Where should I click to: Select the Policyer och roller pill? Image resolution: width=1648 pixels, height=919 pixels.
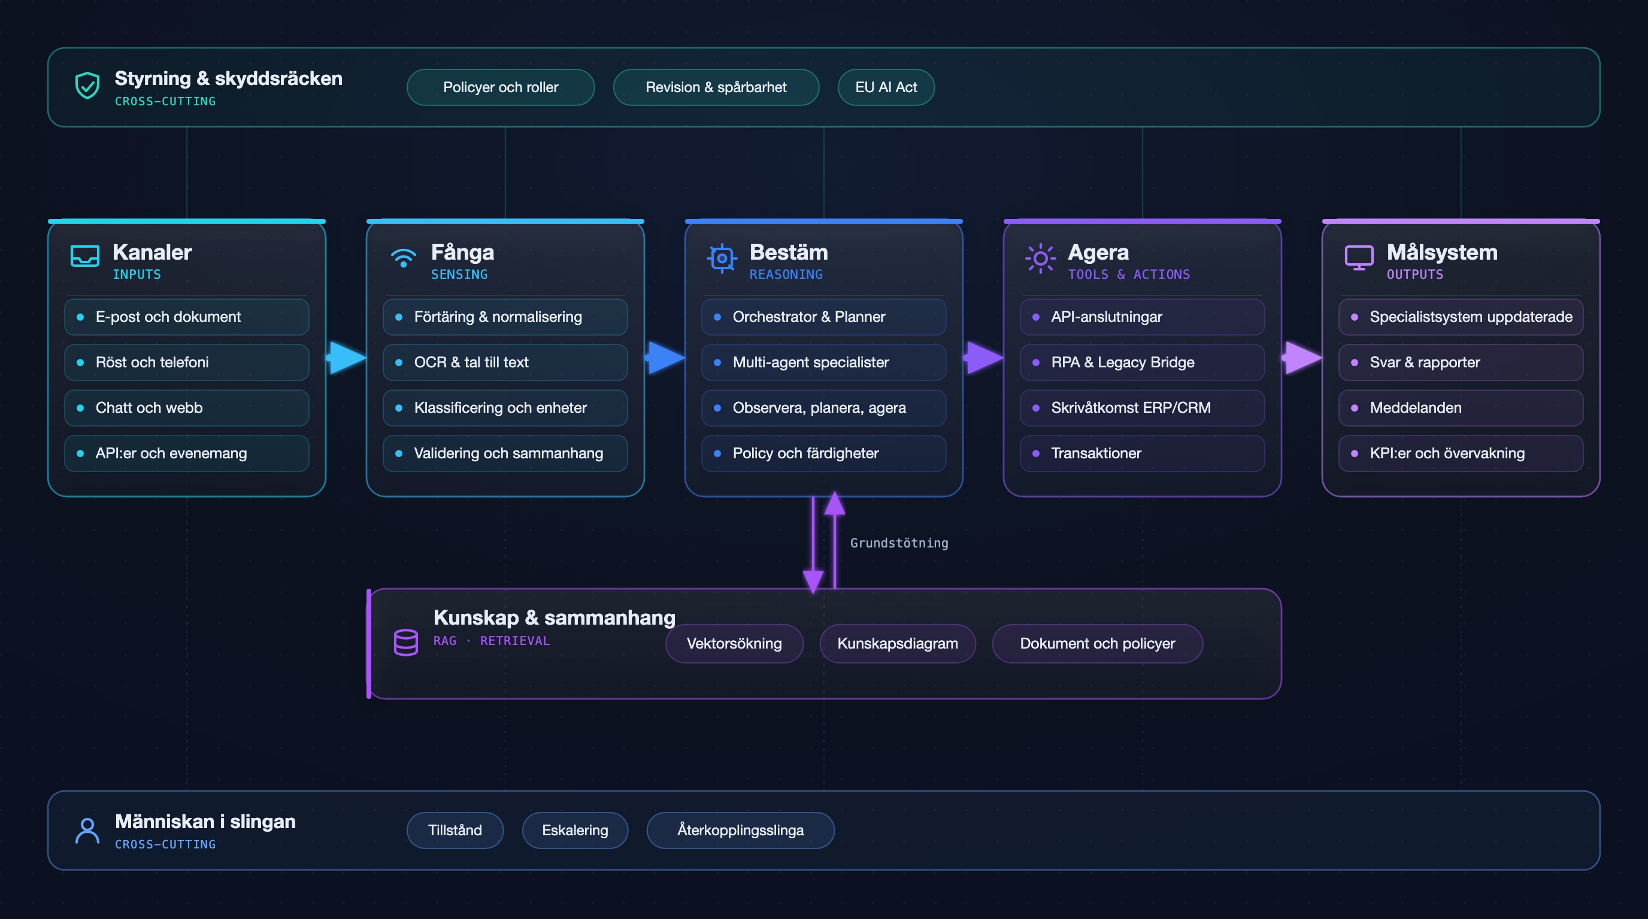click(500, 87)
